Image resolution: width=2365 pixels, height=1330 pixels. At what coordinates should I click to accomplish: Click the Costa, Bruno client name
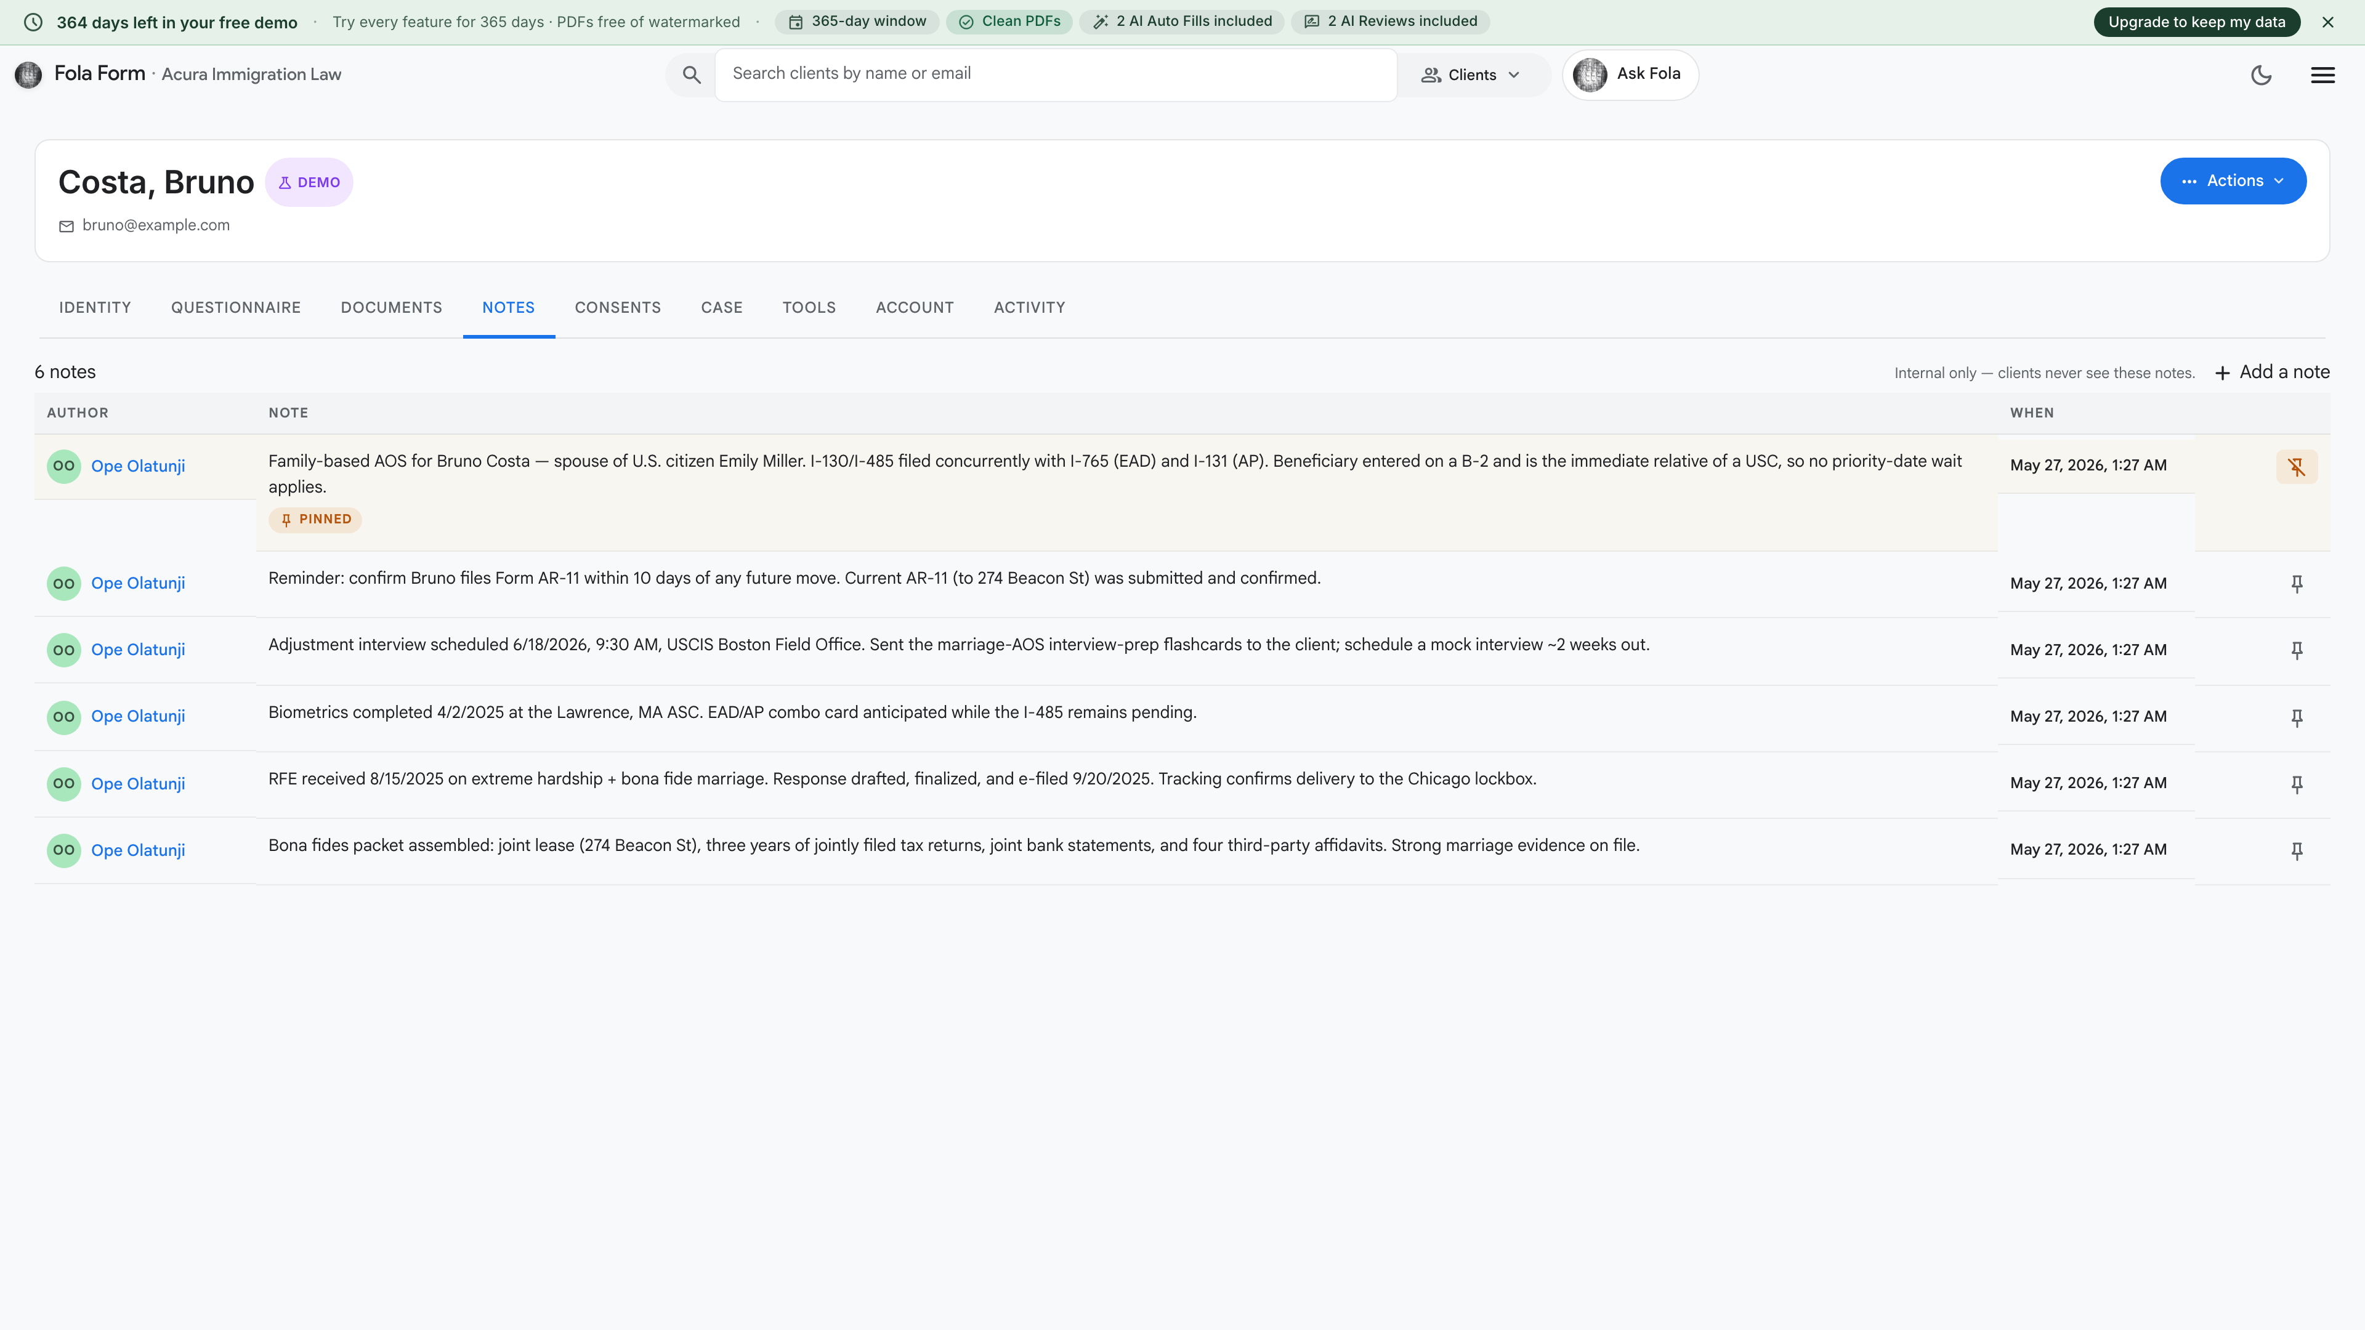pyautogui.click(x=156, y=182)
